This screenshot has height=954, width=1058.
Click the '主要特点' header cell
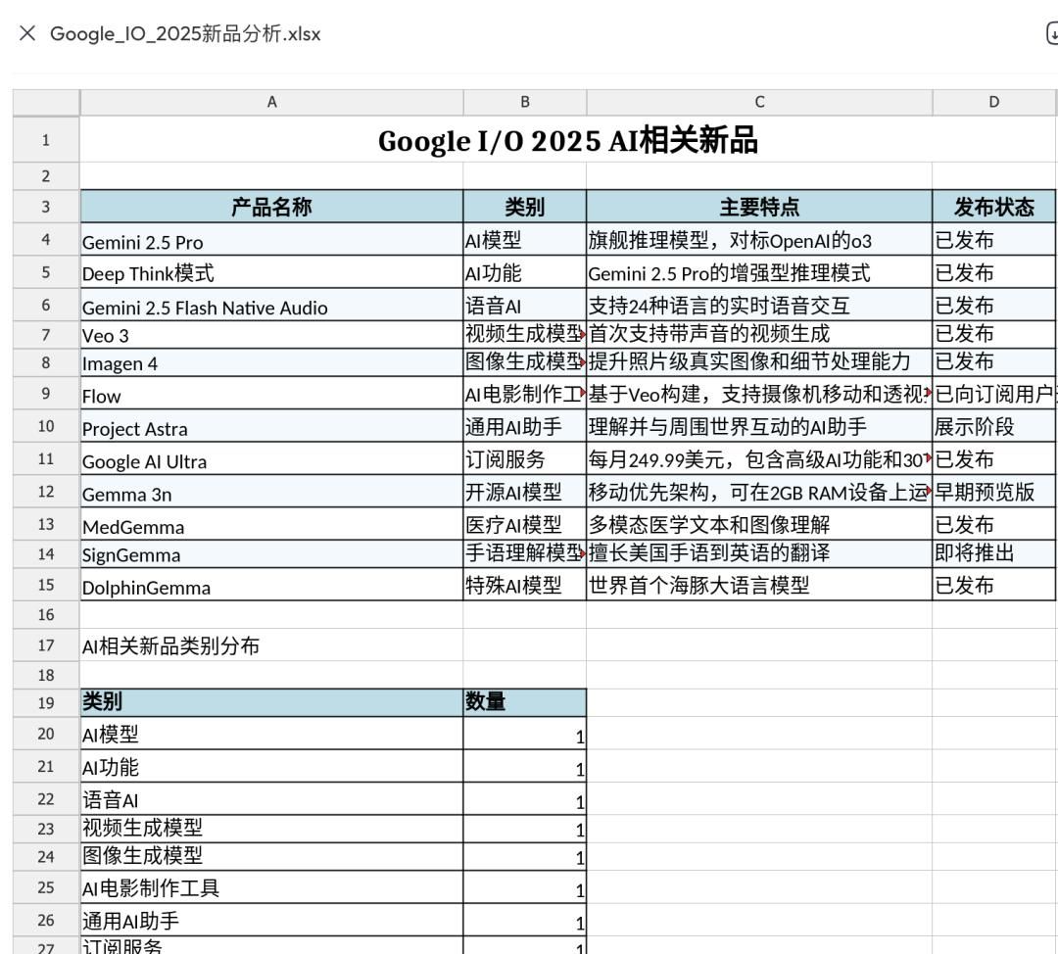[x=759, y=207]
